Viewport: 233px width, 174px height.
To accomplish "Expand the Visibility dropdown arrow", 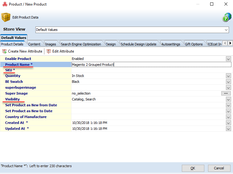I will point(228,100).
